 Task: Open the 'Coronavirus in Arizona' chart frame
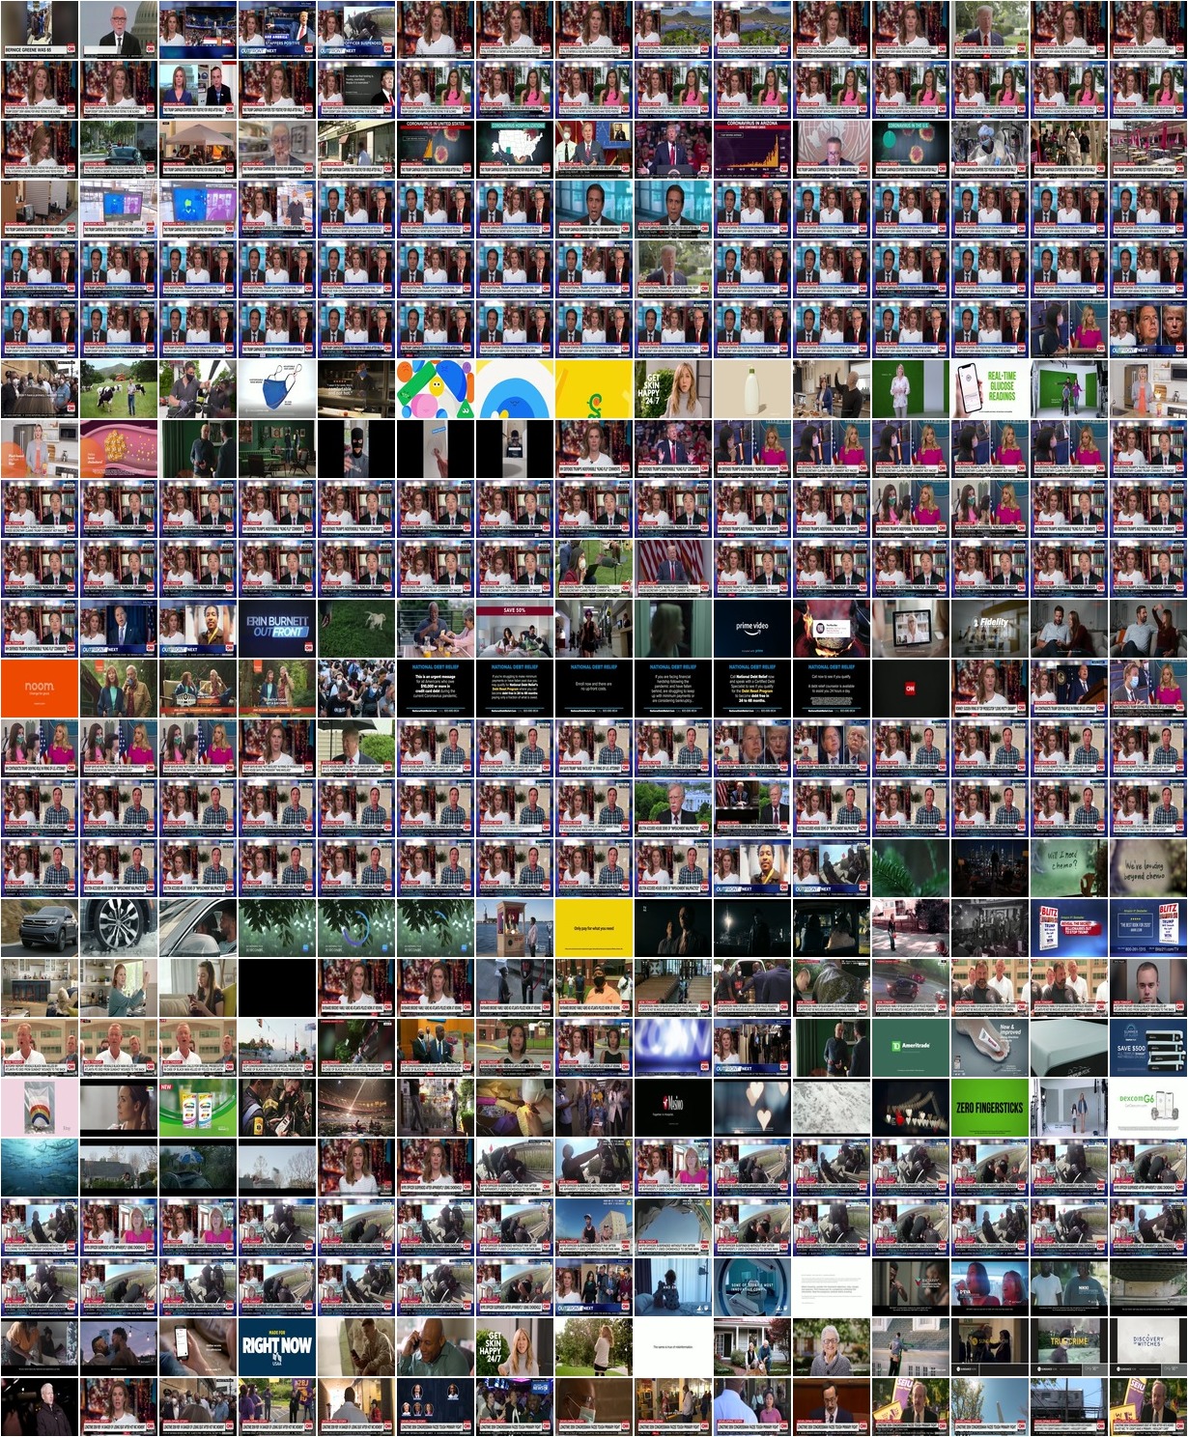click(x=752, y=150)
